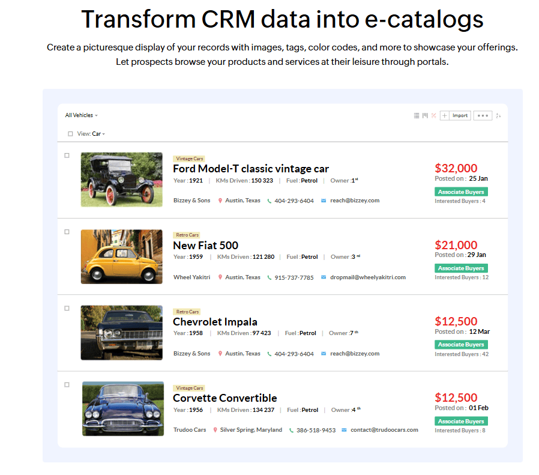Viewport: 539px width, 475px height.
Task: Click location pin icon for Corvette Convertible
Action: (x=215, y=430)
